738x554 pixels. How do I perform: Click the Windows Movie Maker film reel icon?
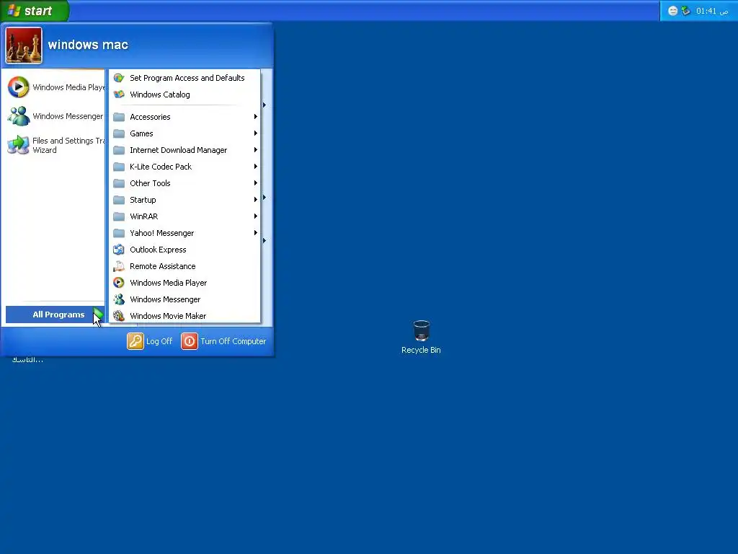pyautogui.click(x=119, y=316)
